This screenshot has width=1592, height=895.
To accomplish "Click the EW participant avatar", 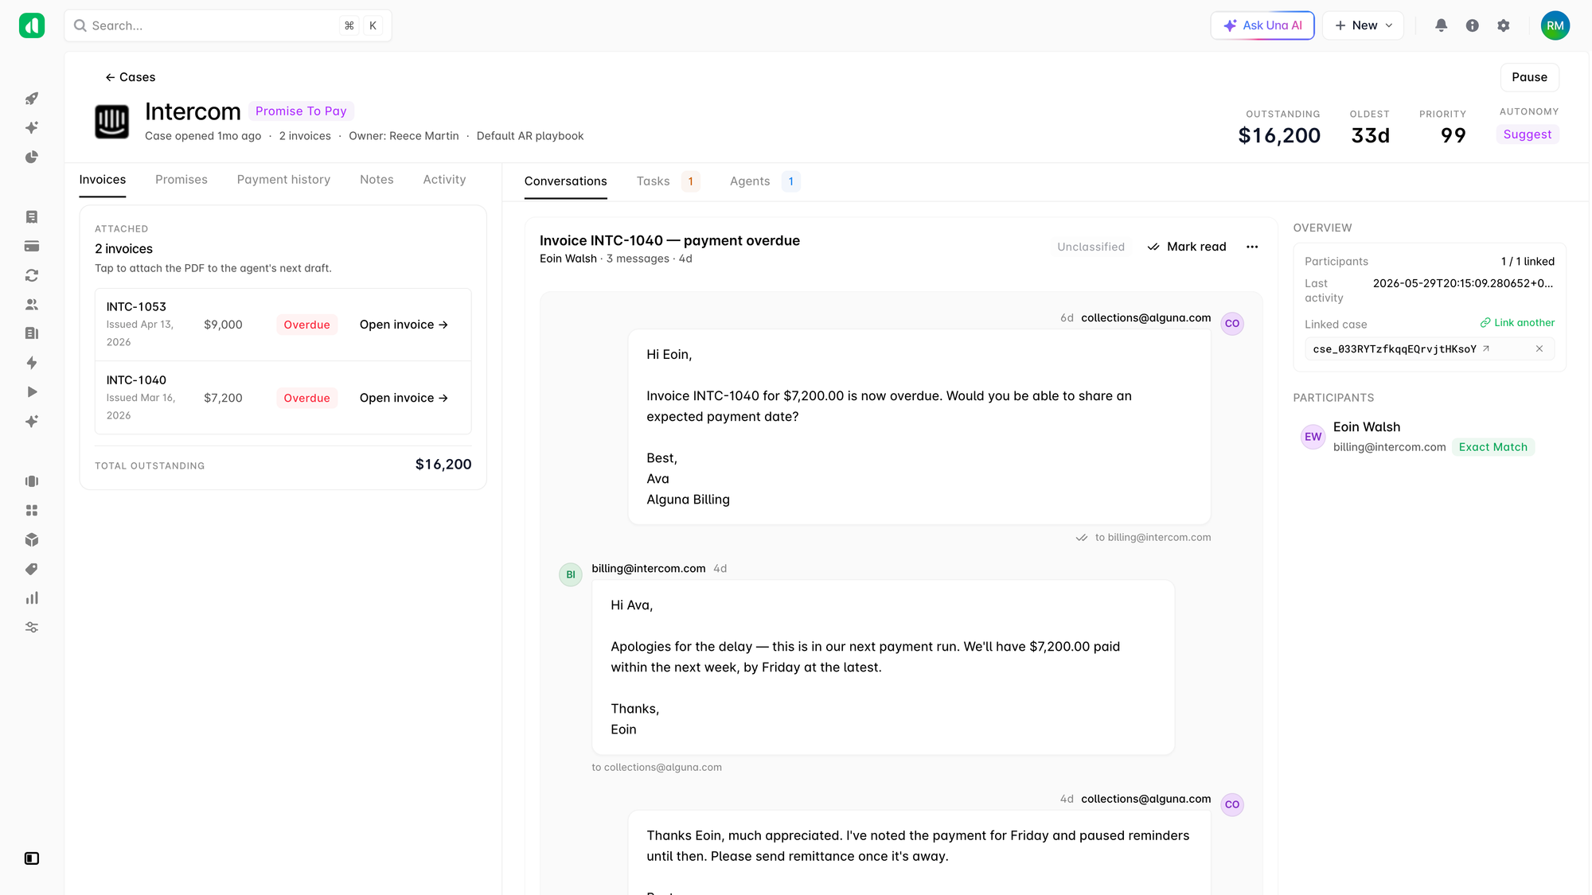I will [1313, 437].
